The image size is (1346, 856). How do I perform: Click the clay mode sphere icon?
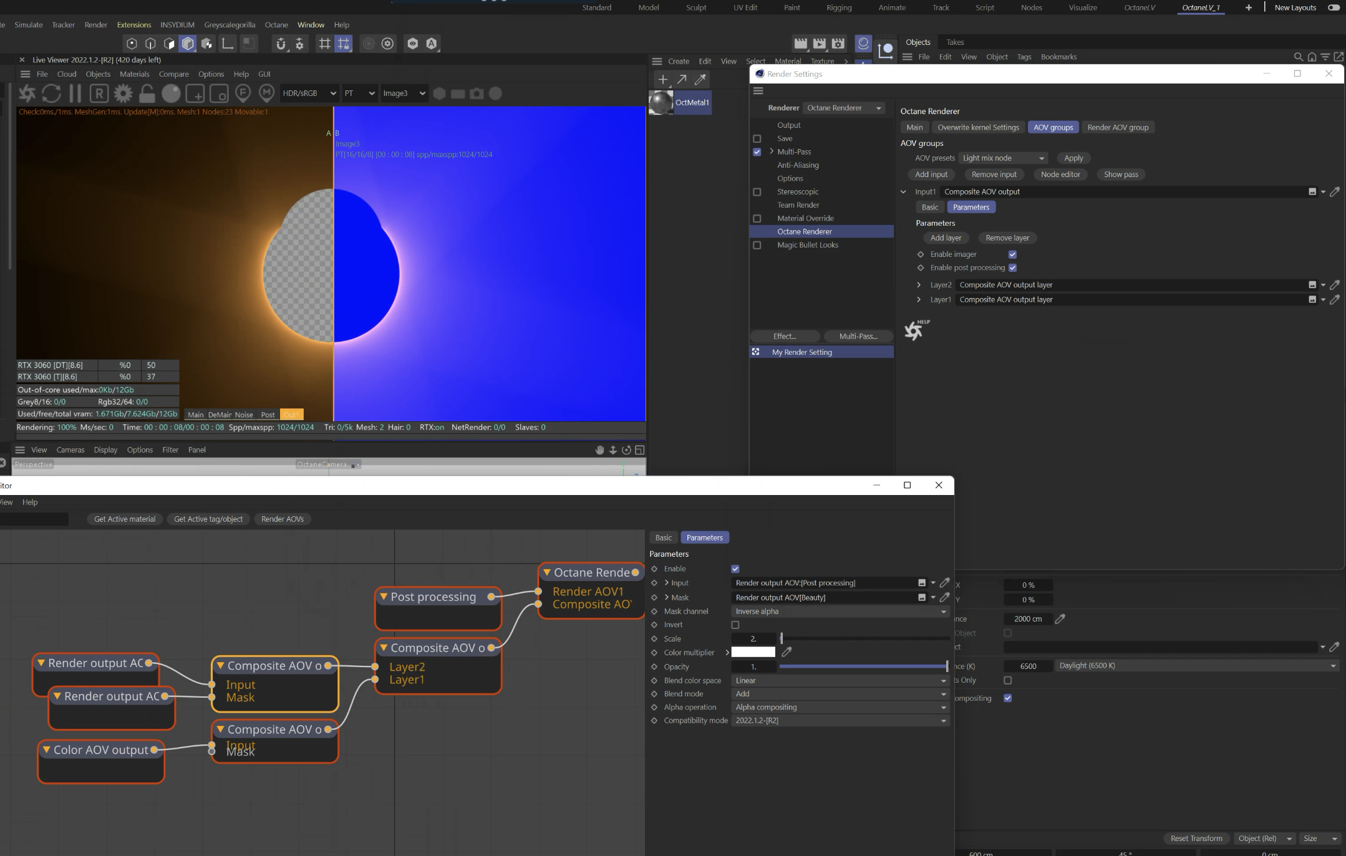pyautogui.click(x=171, y=94)
